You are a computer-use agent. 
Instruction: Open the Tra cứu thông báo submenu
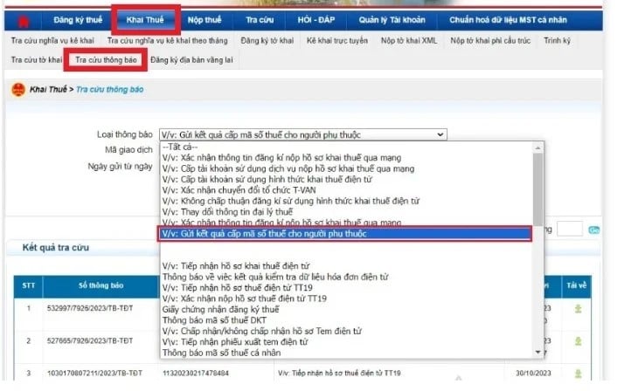[106, 59]
